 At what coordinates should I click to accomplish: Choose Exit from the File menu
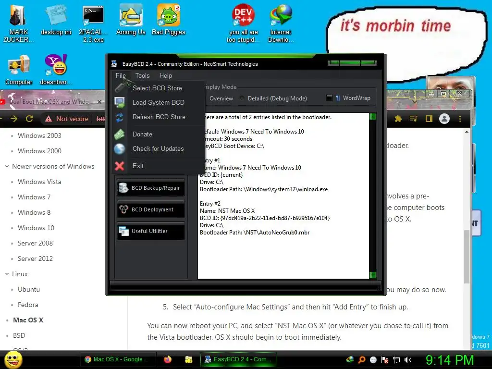pyautogui.click(x=138, y=166)
